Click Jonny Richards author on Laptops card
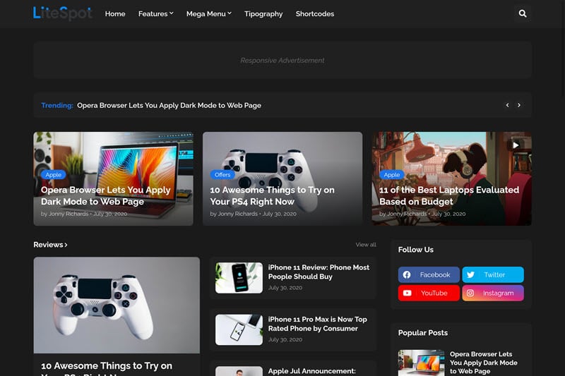Screen dimensions: 565x376 pos(407,214)
